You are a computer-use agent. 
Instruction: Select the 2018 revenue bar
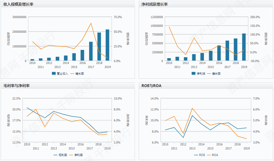point(99,46)
